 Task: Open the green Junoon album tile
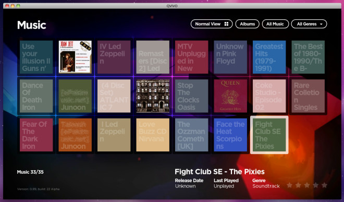coord(75,96)
